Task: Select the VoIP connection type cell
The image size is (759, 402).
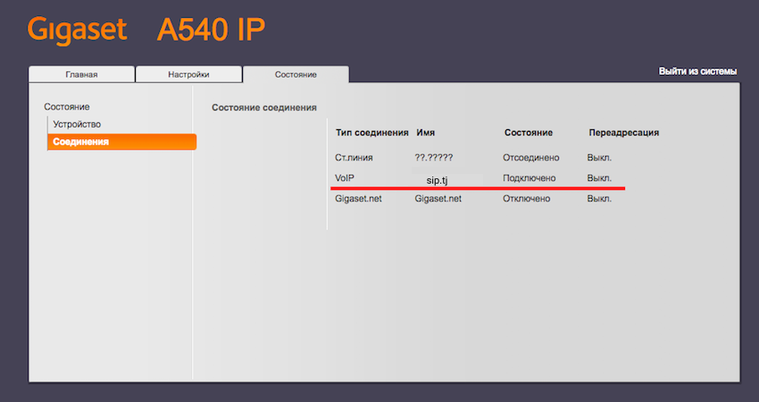Action: (346, 178)
